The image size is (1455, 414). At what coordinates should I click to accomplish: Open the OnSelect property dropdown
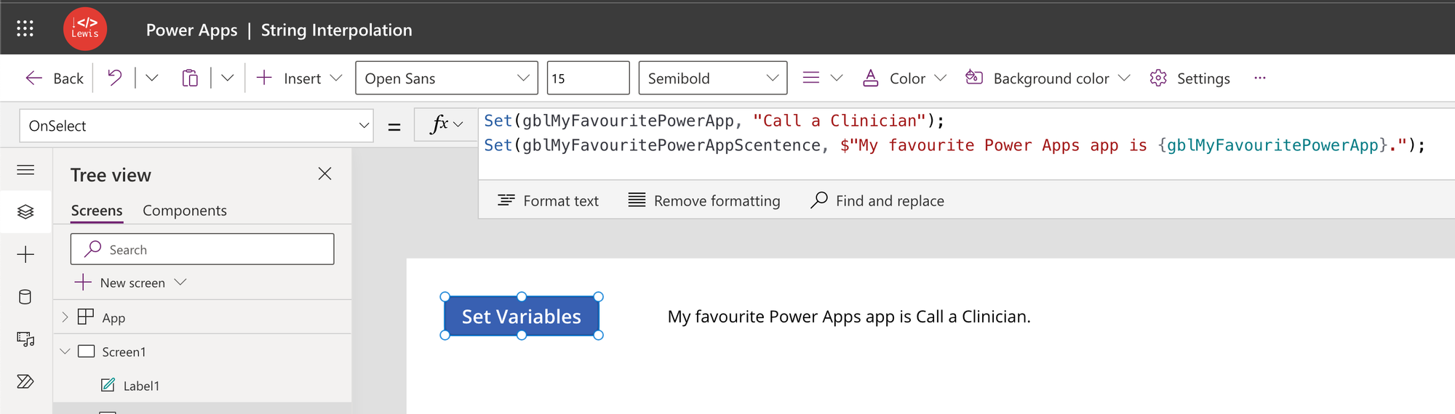pyautogui.click(x=196, y=126)
